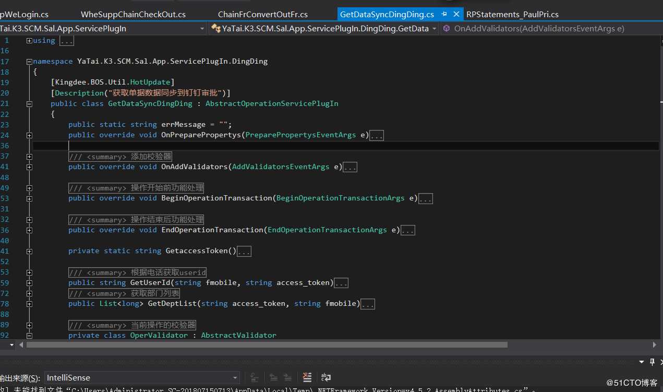Open output panel window position menu arrow
The width and height of the screenshot is (663, 392).
point(642,362)
